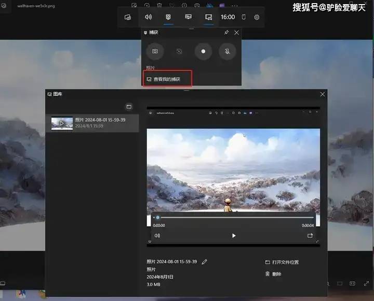The image size is (374, 301).
Task: Rename the capture with the pencil icon
Action: (x=205, y=262)
